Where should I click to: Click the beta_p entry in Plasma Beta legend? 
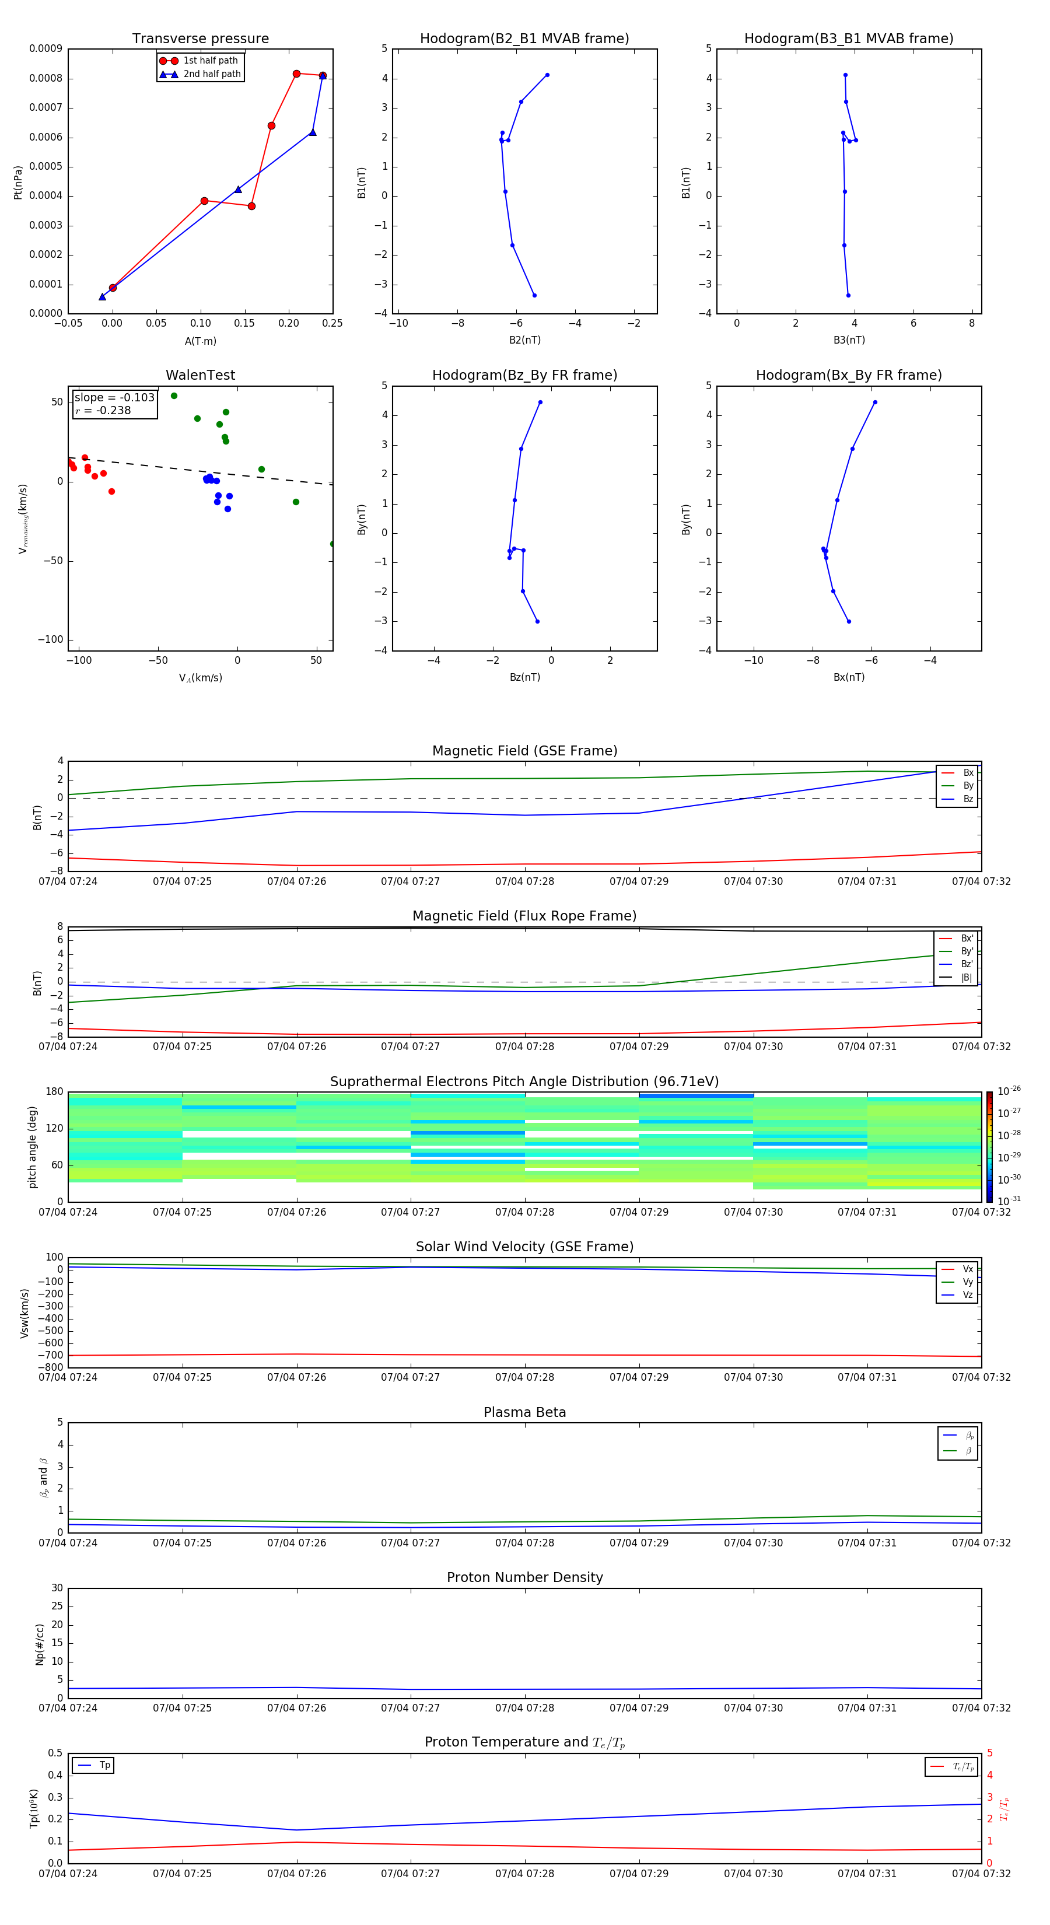click(958, 1436)
